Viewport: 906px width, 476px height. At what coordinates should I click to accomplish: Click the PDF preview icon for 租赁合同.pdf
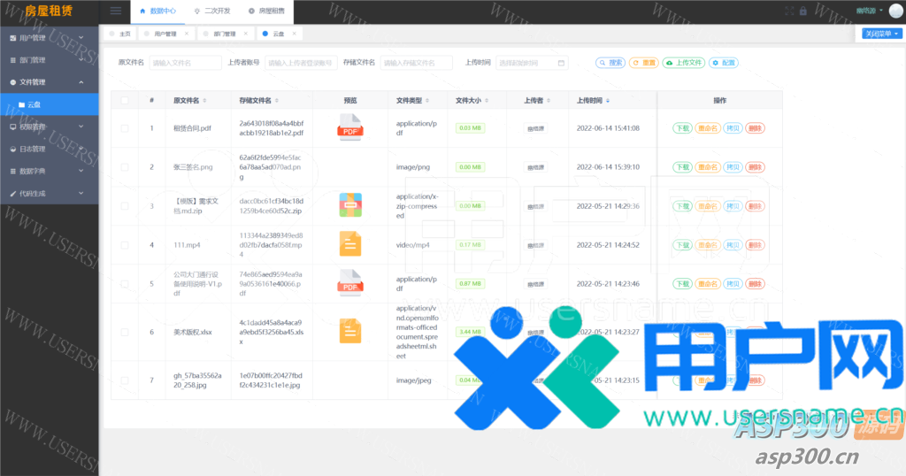[350, 127]
